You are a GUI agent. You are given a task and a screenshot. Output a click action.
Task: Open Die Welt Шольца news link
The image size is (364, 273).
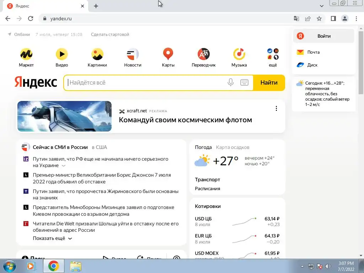106,227
